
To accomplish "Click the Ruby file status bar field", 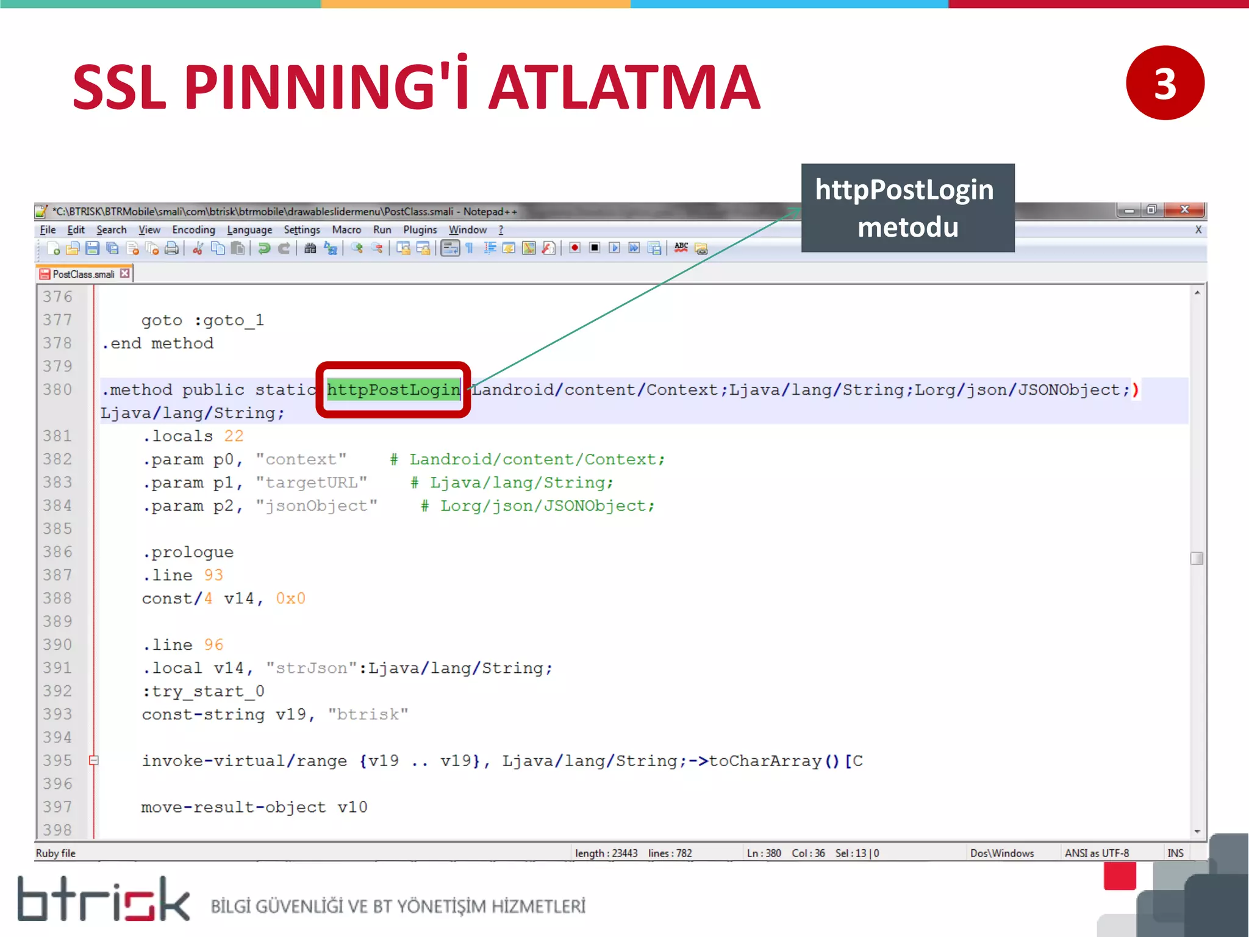I will pos(55,853).
